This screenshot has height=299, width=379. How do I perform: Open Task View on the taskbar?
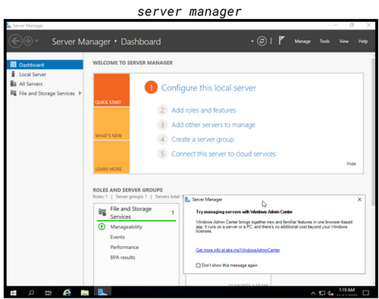[49, 293]
